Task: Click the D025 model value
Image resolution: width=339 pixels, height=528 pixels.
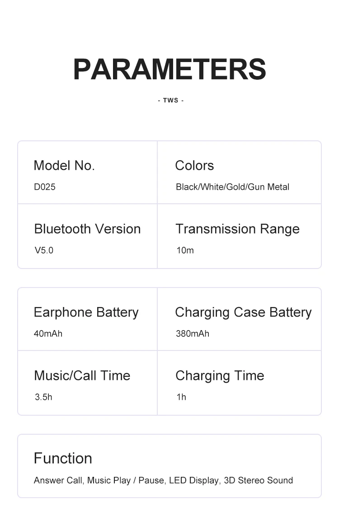Action: (45, 187)
